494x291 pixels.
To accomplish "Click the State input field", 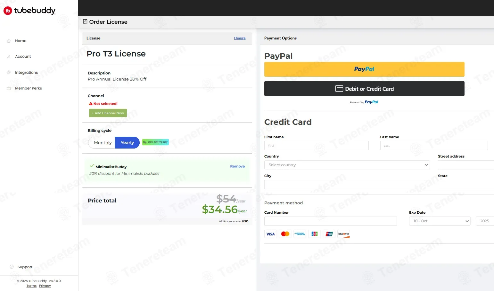I will [x=466, y=184].
